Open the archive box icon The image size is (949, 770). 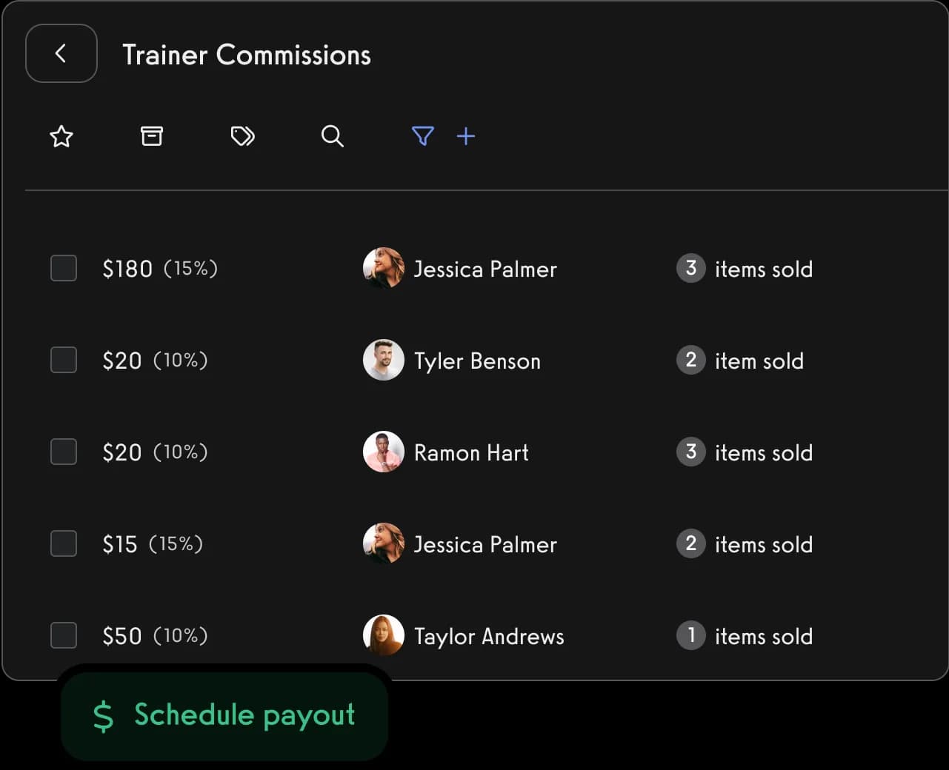(x=152, y=136)
